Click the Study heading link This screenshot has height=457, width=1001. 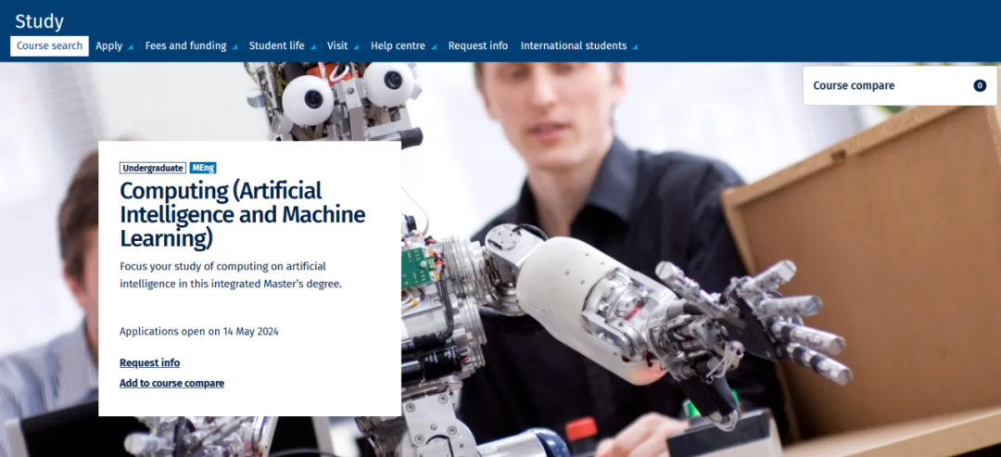click(39, 20)
